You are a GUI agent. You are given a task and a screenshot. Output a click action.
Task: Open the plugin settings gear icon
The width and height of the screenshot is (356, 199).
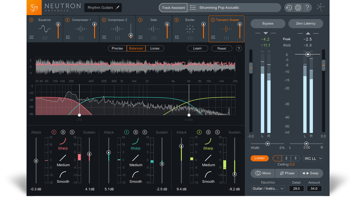(x=298, y=7)
